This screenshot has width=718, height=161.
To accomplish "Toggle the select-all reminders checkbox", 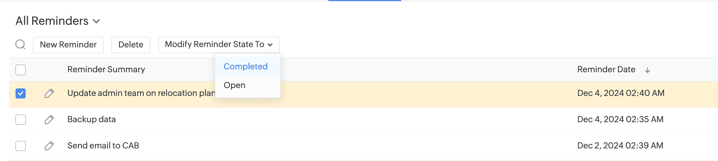I will 21,70.
